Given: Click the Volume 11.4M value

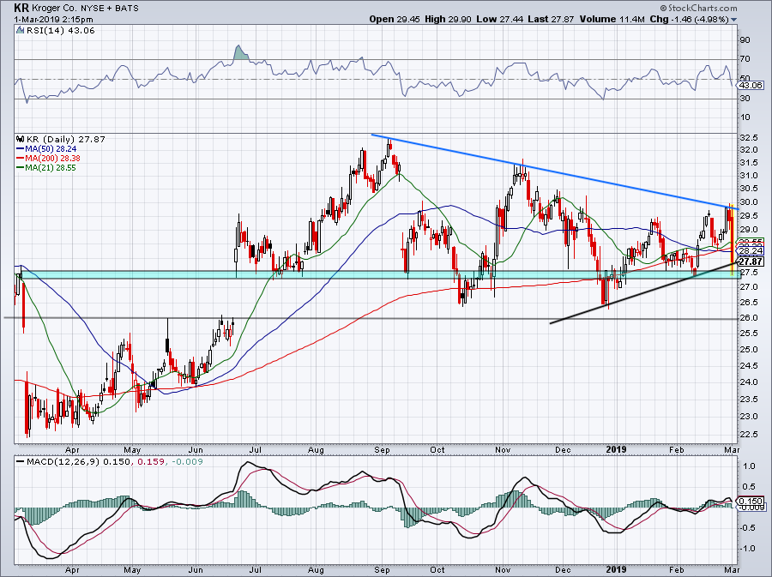Looking at the screenshot, I should click(612, 19).
